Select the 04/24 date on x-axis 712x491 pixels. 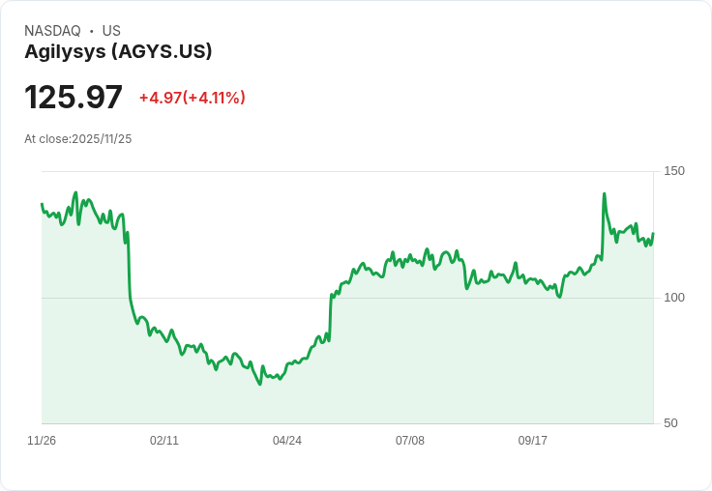(x=287, y=441)
